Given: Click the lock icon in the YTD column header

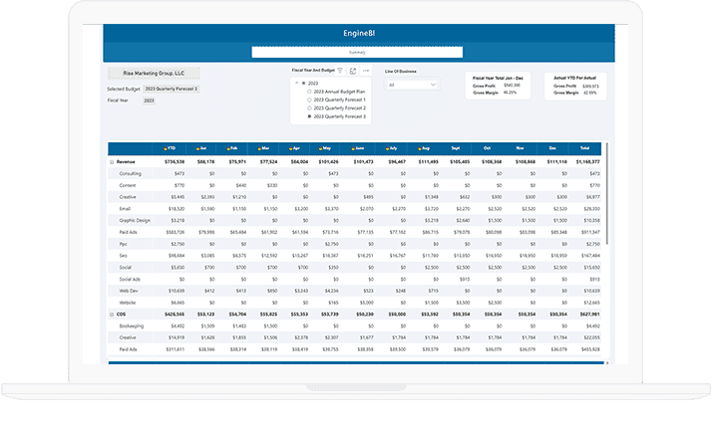Looking at the screenshot, I should (167, 148).
